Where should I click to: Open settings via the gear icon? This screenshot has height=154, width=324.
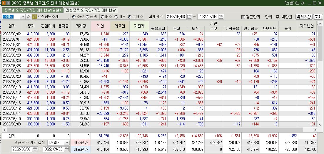coord(303,3)
